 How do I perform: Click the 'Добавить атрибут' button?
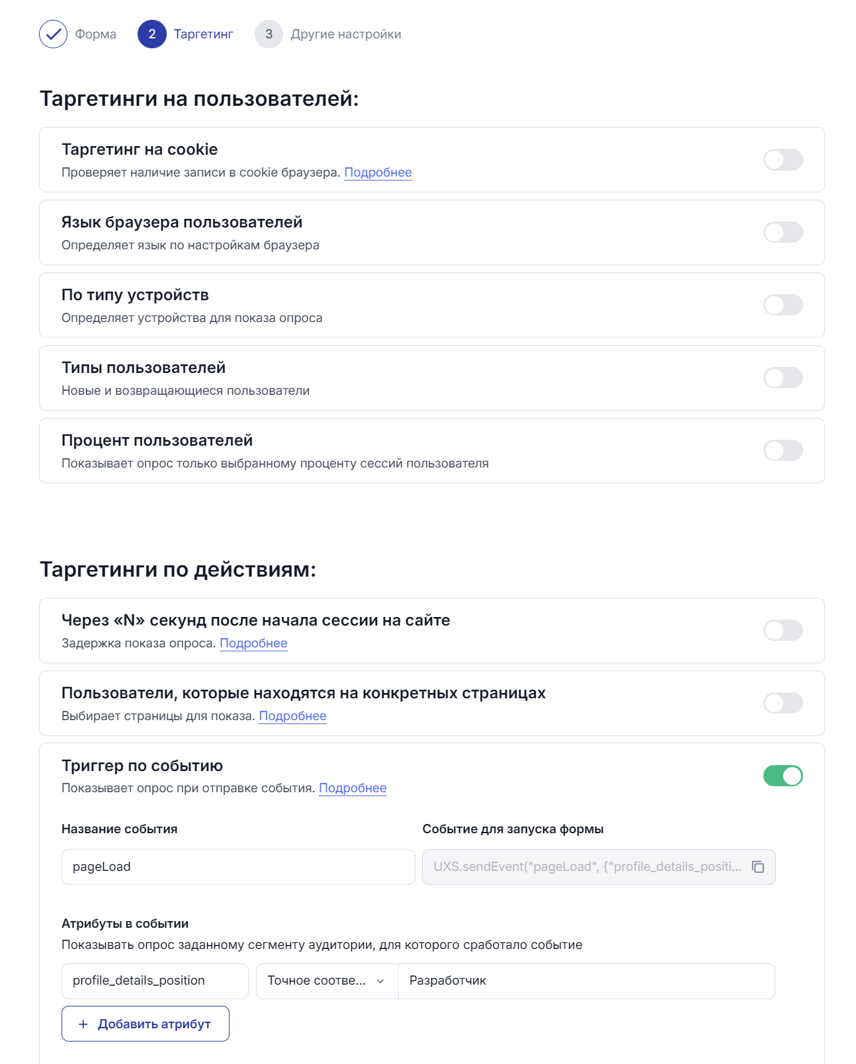point(146,1024)
